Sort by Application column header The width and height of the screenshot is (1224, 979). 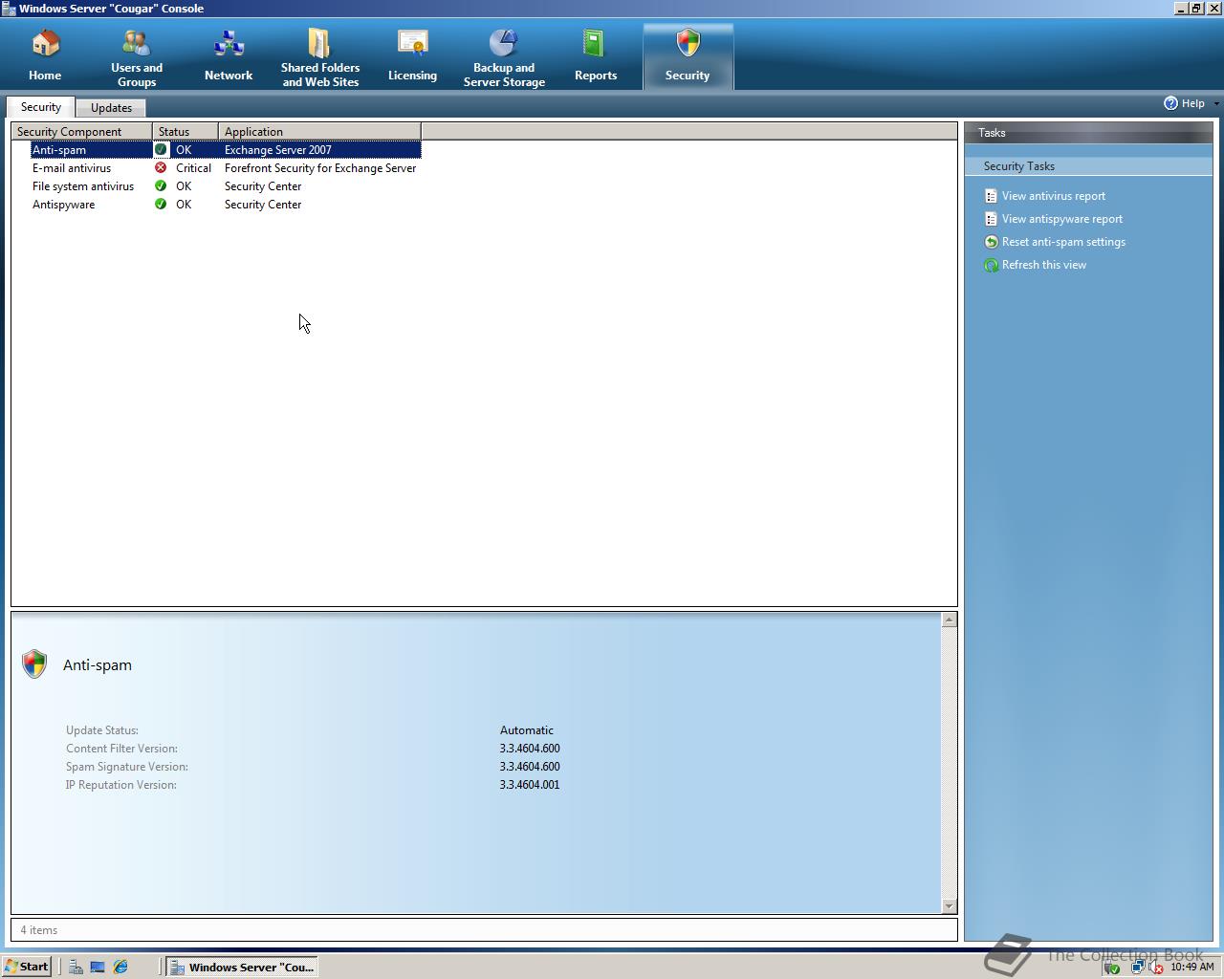319,131
